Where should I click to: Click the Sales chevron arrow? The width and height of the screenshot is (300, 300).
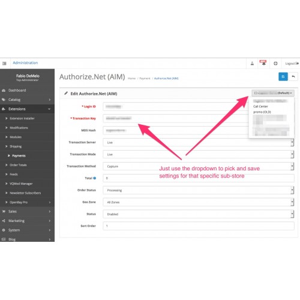(50, 212)
